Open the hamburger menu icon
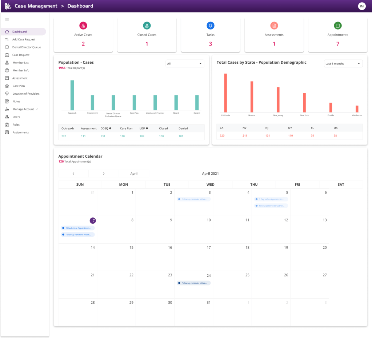The image size is (372, 338). pos(7,19)
